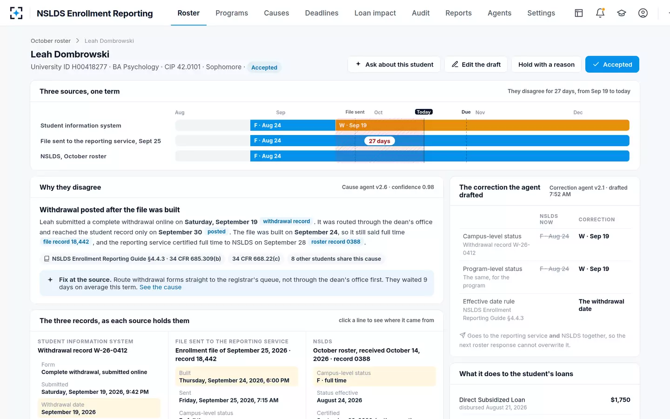Open the notifications bell
This screenshot has width=670, height=419.
click(x=600, y=13)
